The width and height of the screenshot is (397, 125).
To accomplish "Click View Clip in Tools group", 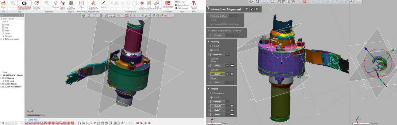I will pos(180,2).
